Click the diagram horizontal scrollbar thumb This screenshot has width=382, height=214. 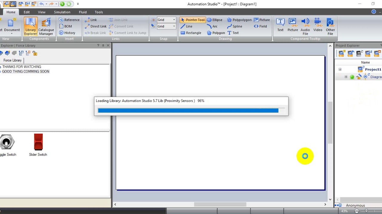click(220, 204)
